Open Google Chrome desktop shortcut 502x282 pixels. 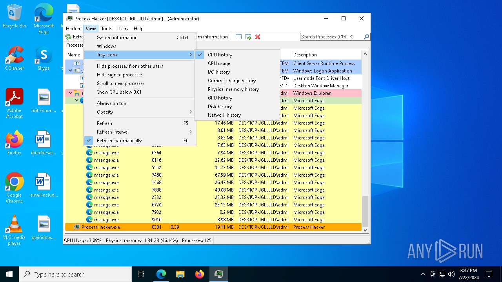15,188
